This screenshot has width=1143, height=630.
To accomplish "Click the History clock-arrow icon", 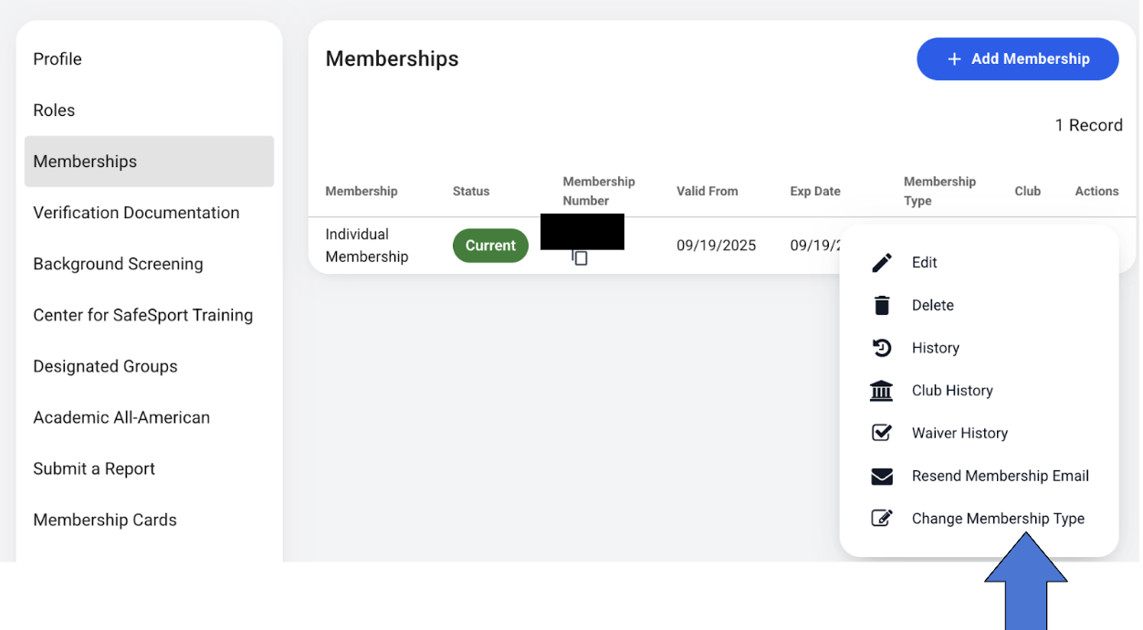I will (882, 348).
